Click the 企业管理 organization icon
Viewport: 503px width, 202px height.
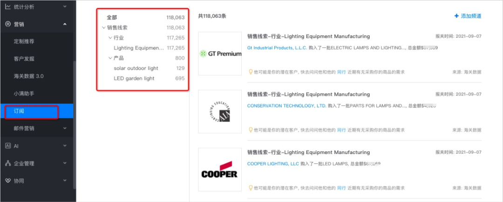pos(8,163)
